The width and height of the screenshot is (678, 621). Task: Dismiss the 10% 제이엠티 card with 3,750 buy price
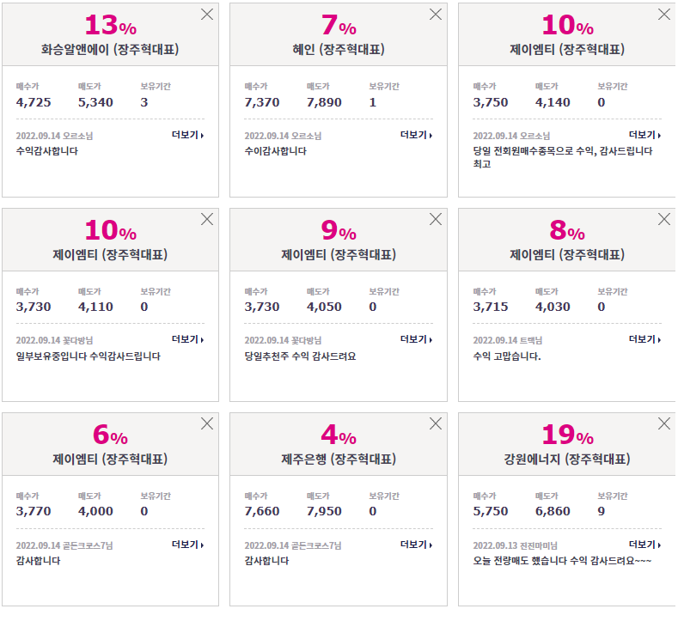pos(663,15)
